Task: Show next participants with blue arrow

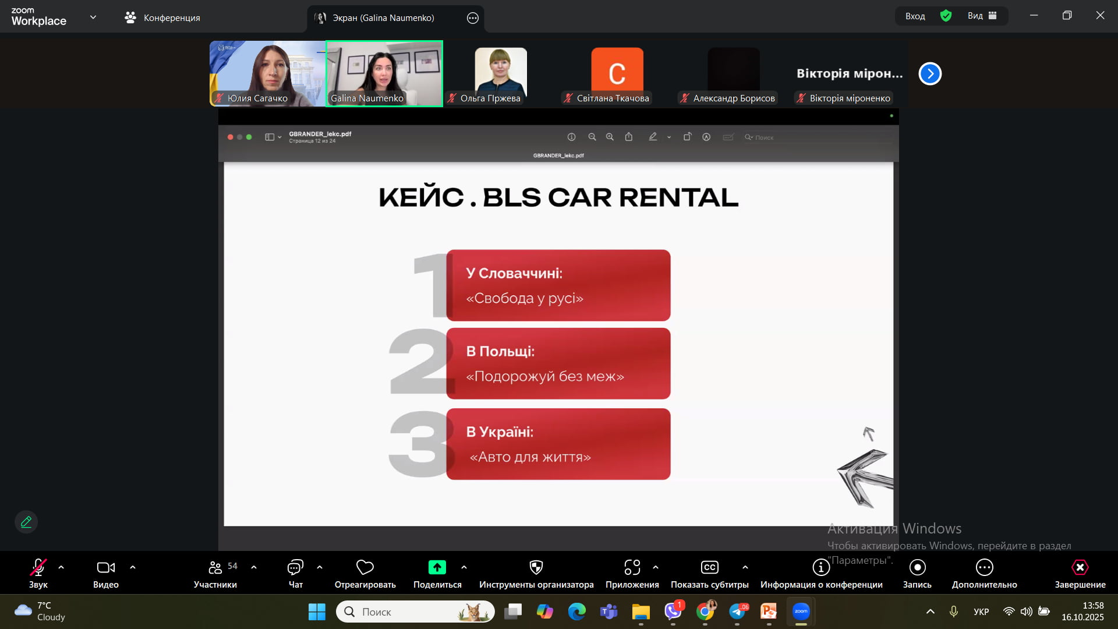Action: pyautogui.click(x=930, y=74)
